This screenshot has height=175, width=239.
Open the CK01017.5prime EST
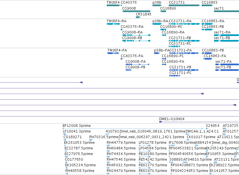[x=188, y=140]
